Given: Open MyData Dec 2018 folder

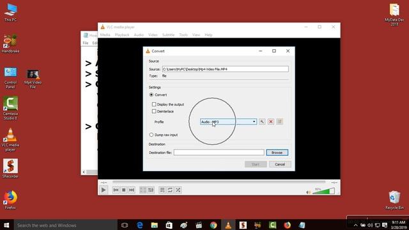Looking at the screenshot, I should (394, 15).
